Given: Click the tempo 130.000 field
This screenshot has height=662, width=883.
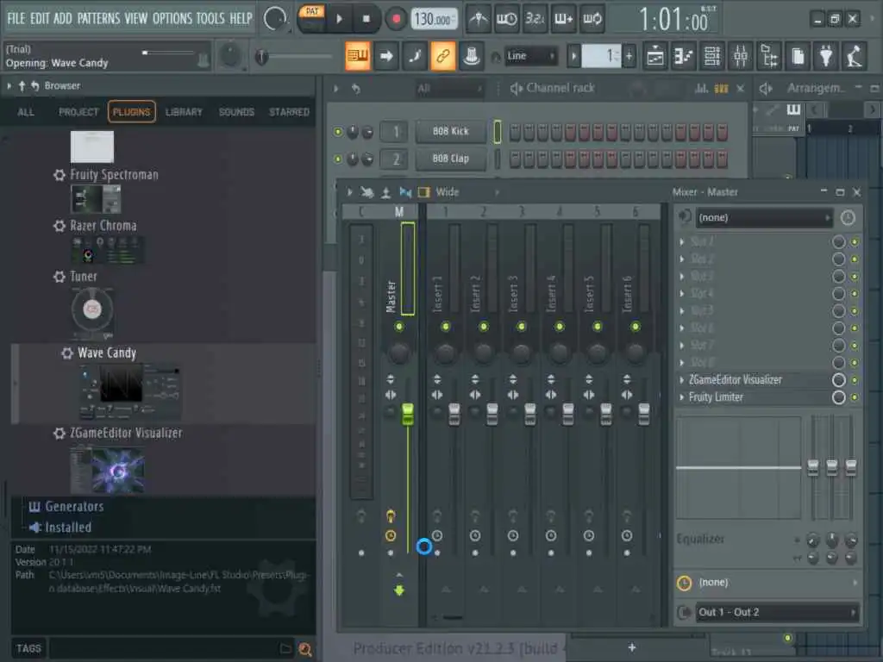Looking at the screenshot, I should point(433,19).
